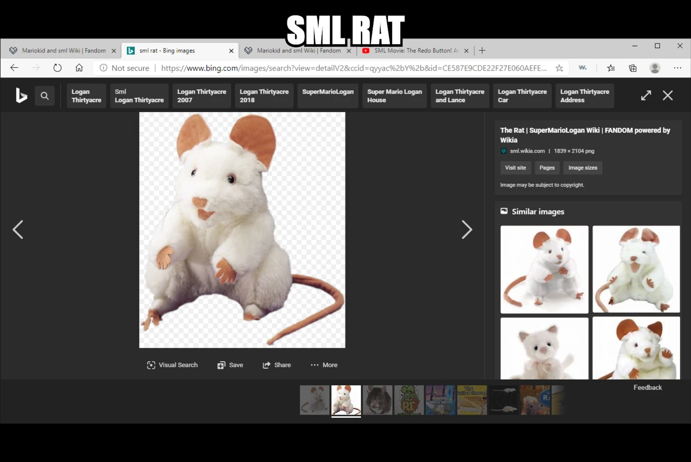Toggle the favorites star for this page
691x462 pixels.
(x=559, y=67)
